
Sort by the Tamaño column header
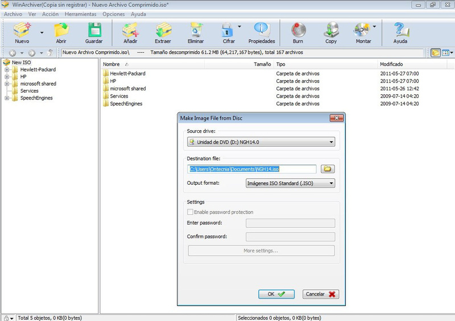[239, 64]
